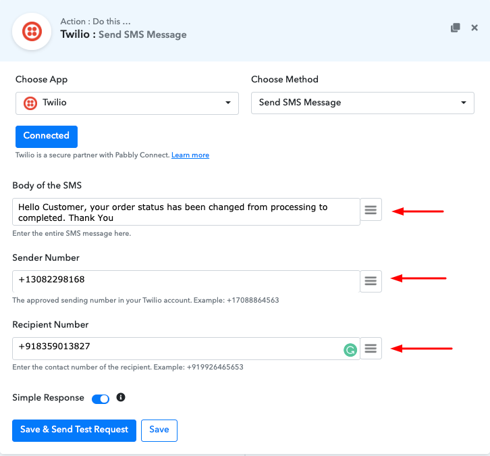Click the 'Action : Do this ...' header text

[x=95, y=21]
